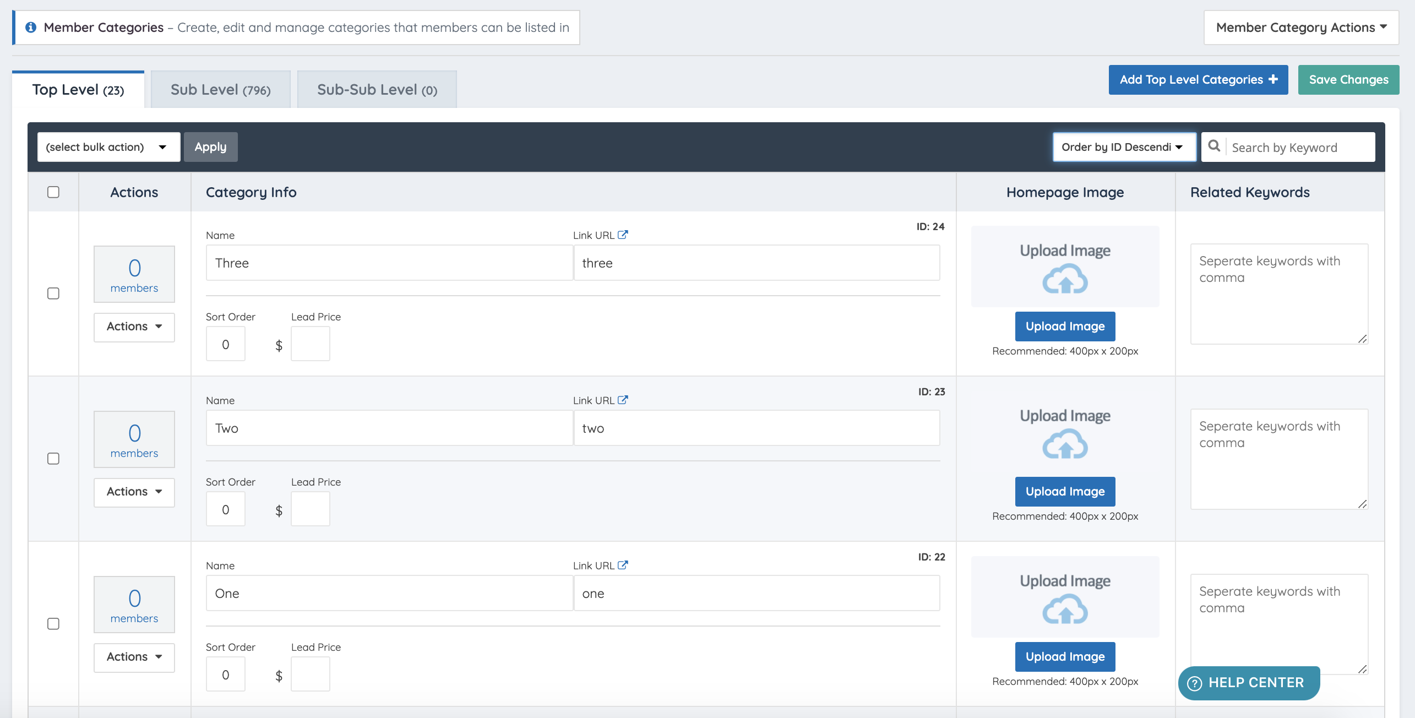Click the Search by Keyword field

pyautogui.click(x=1299, y=148)
